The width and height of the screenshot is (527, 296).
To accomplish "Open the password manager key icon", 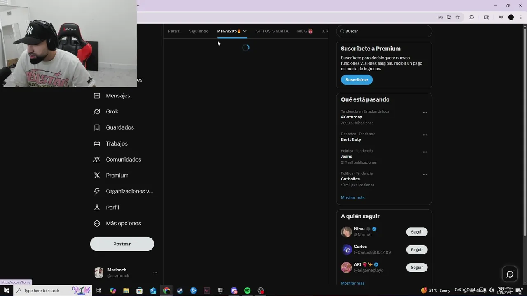I will click(440, 17).
